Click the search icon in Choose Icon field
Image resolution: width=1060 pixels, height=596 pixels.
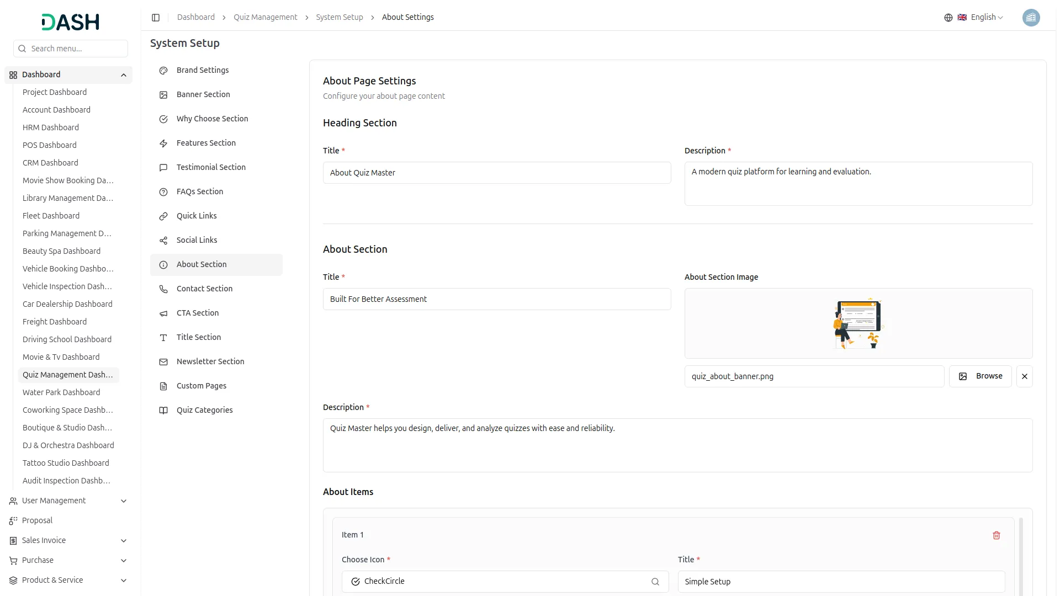(655, 582)
